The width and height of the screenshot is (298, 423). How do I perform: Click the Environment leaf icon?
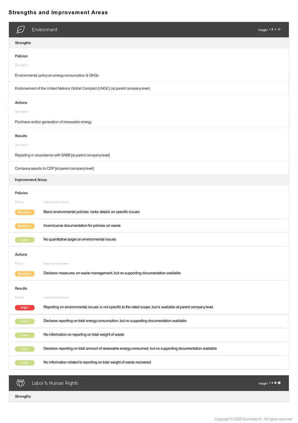[x=21, y=30]
